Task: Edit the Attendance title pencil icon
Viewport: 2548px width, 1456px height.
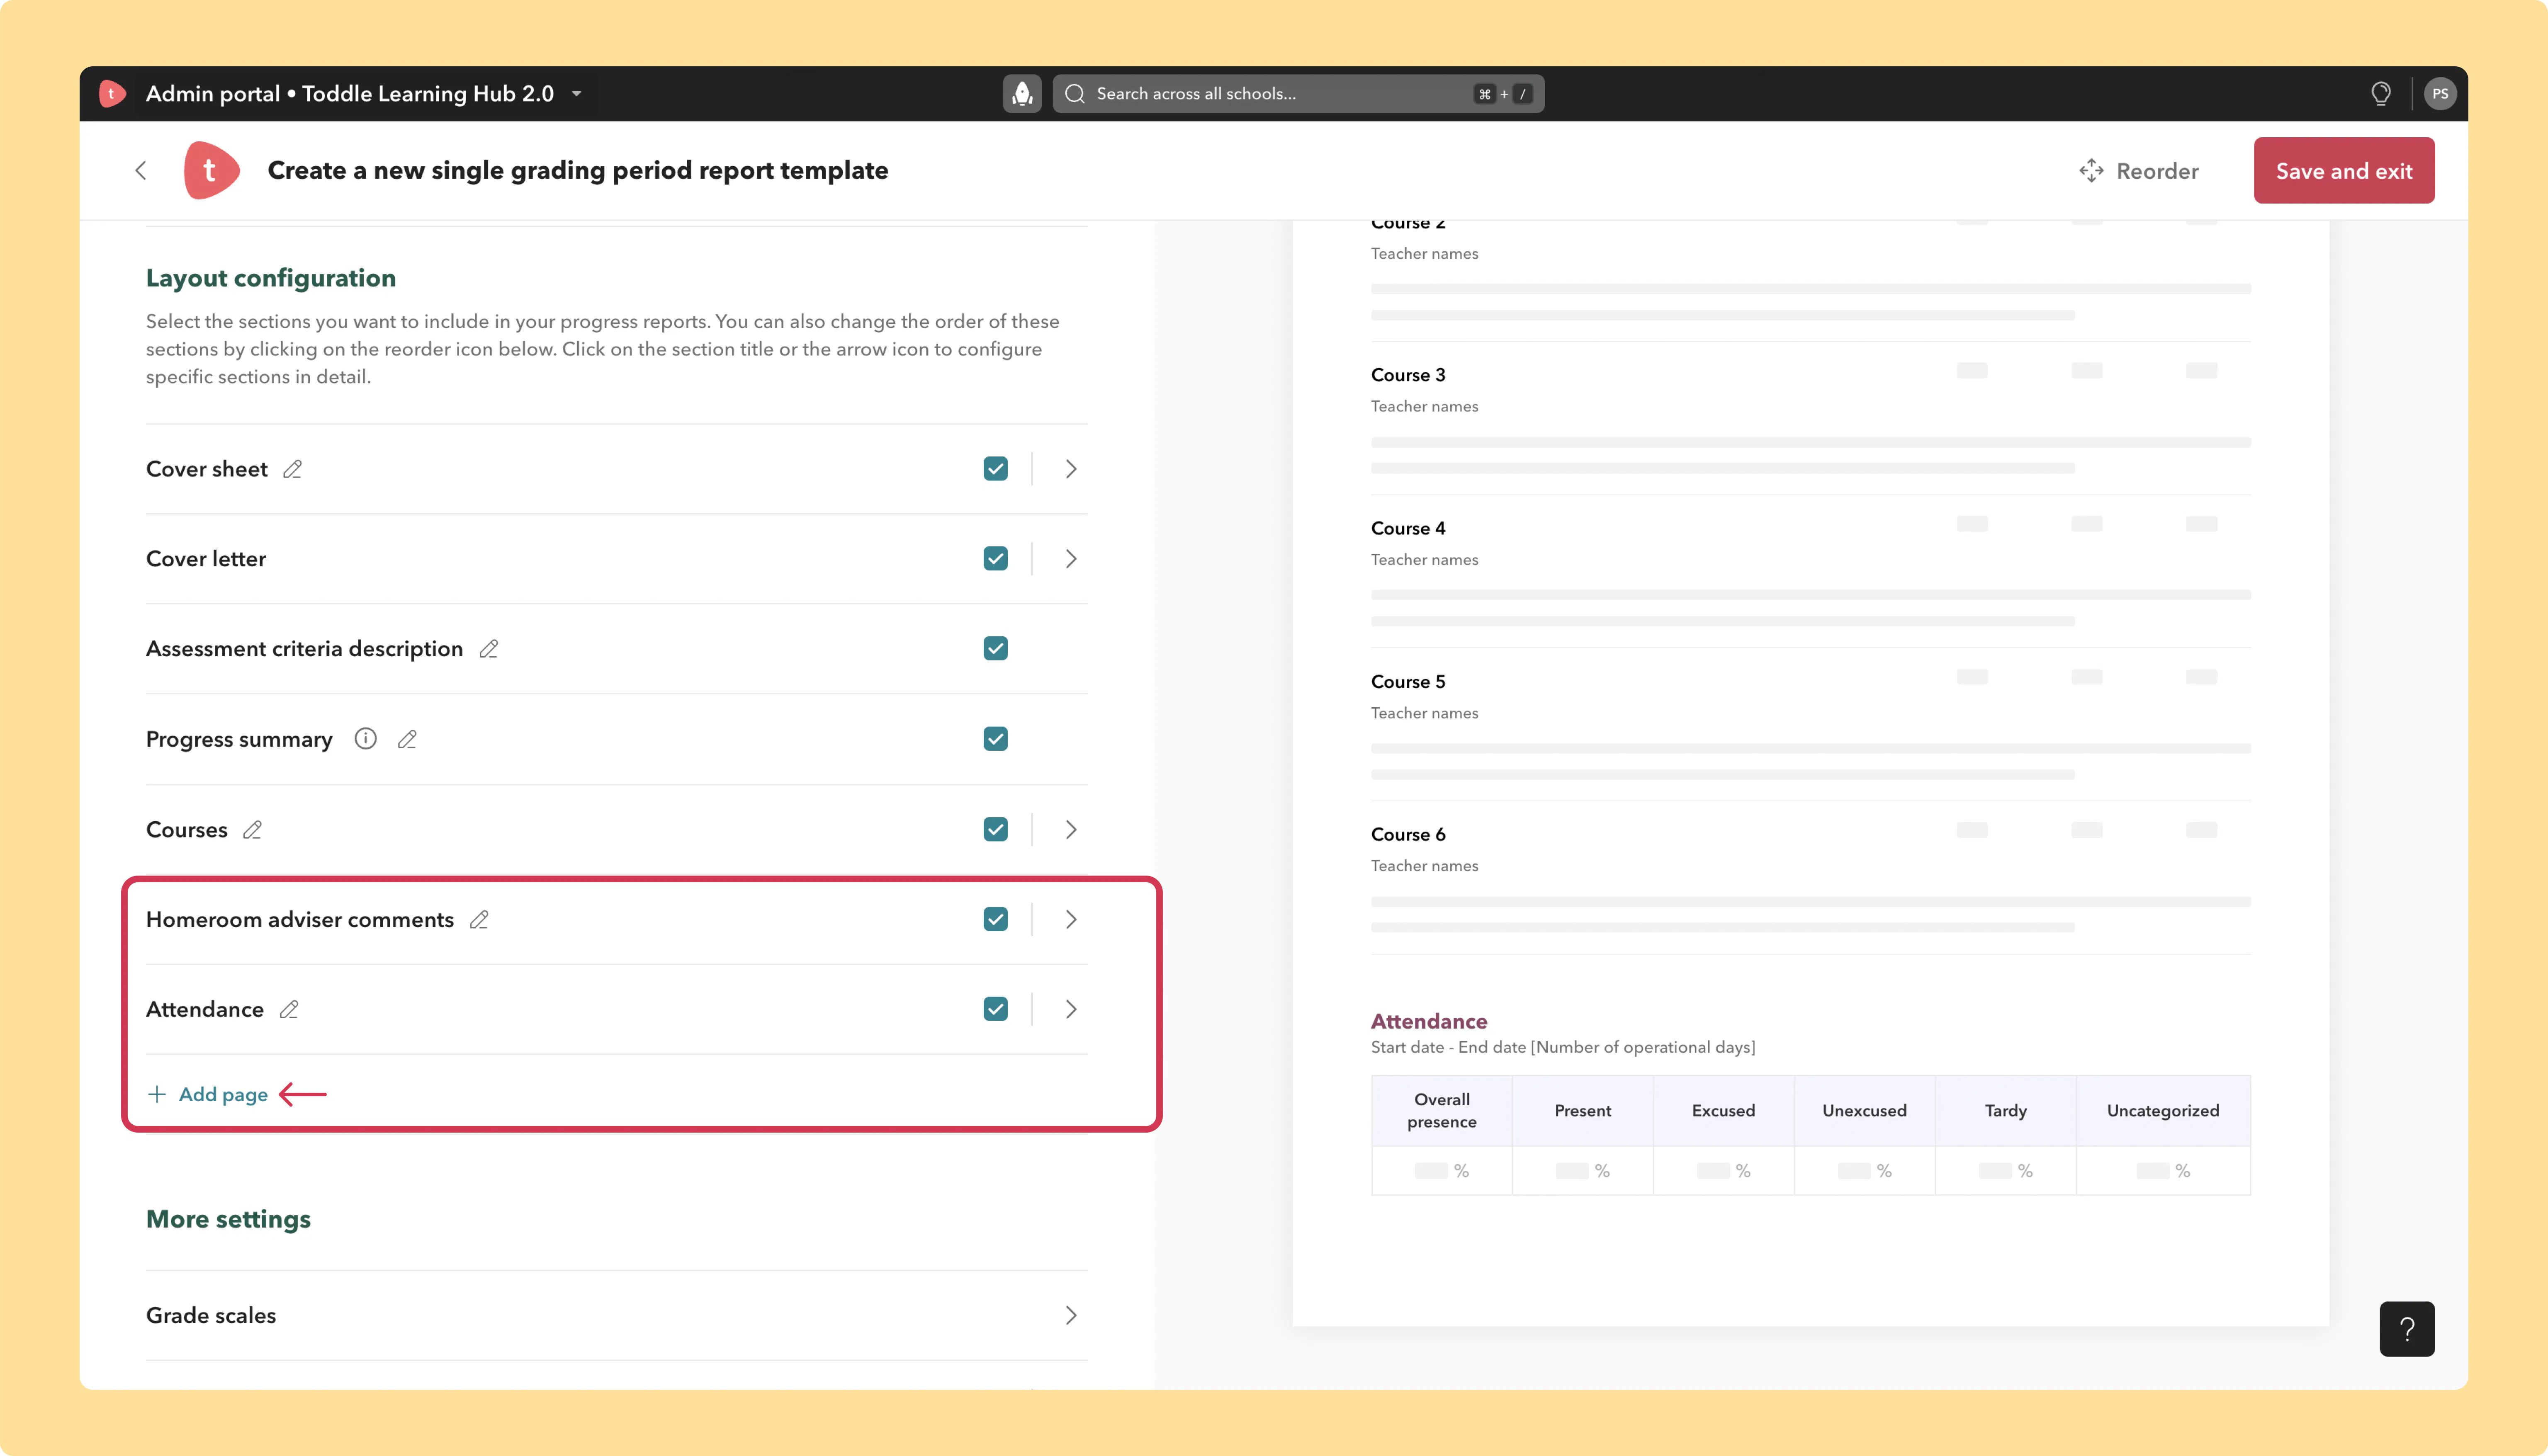Action: pyautogui.click(x=289, y=1010)
